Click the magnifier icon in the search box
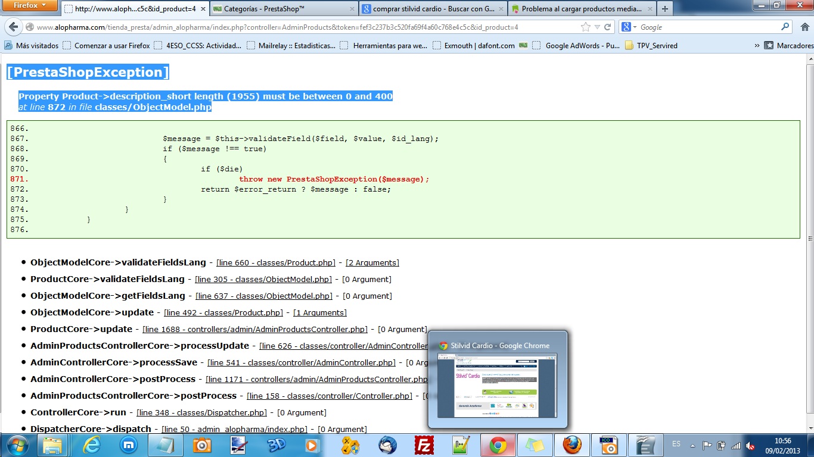This screenshot has width=814, height=457. [785, 27]
